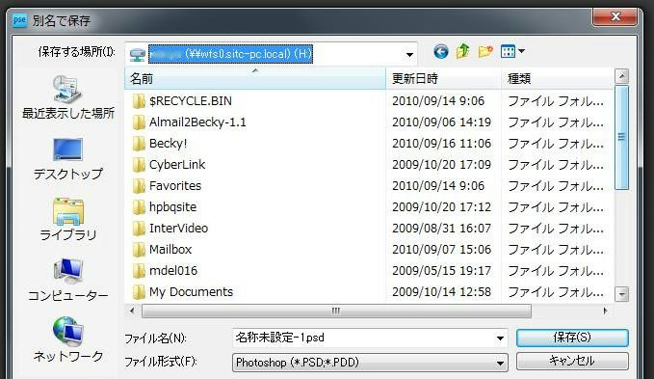Viewport: 654px width, 379px height.
Task: Click the vertical scrollbar up arrow
Action: pos(621,76)
